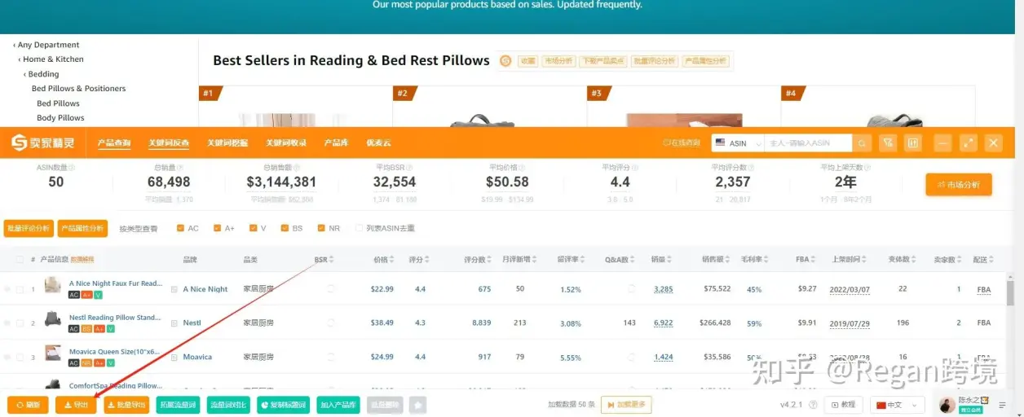Click the NR badge under Moavica Queen Size

tap(86, 362)
